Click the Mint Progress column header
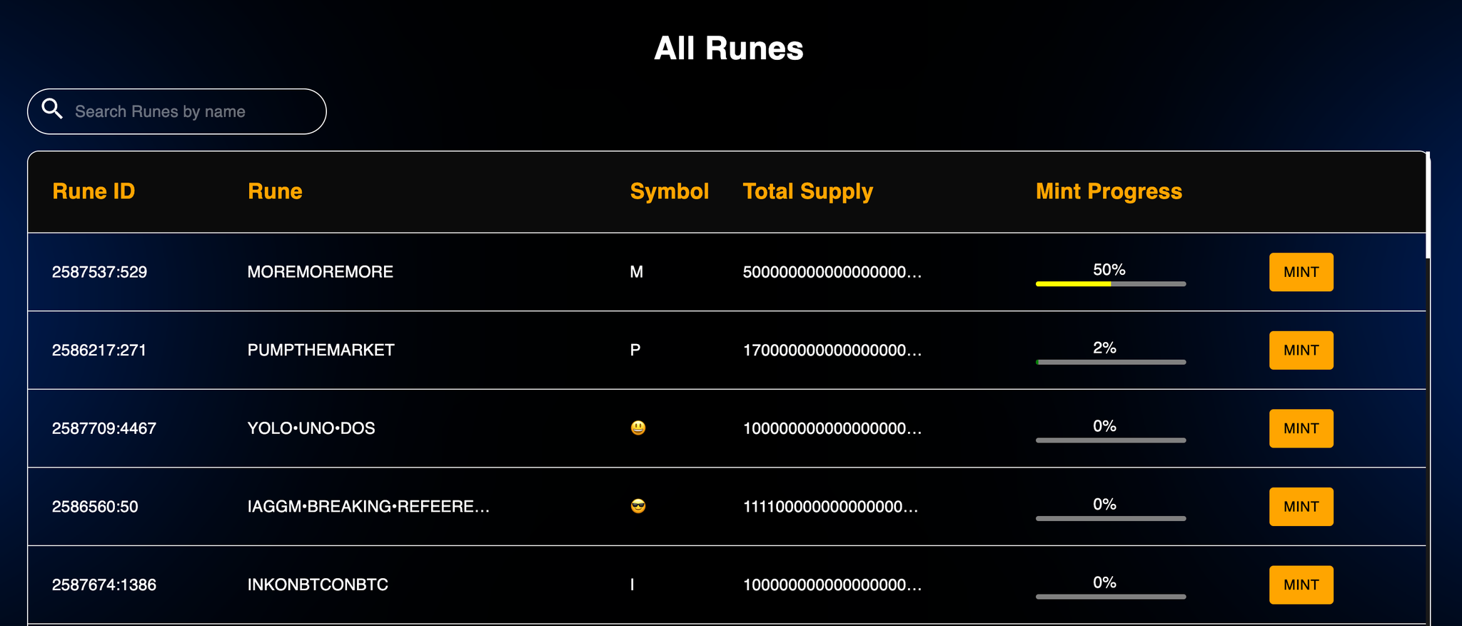Image resolution: width=1462 pixels, height=626 pixels. [1109, 191]
